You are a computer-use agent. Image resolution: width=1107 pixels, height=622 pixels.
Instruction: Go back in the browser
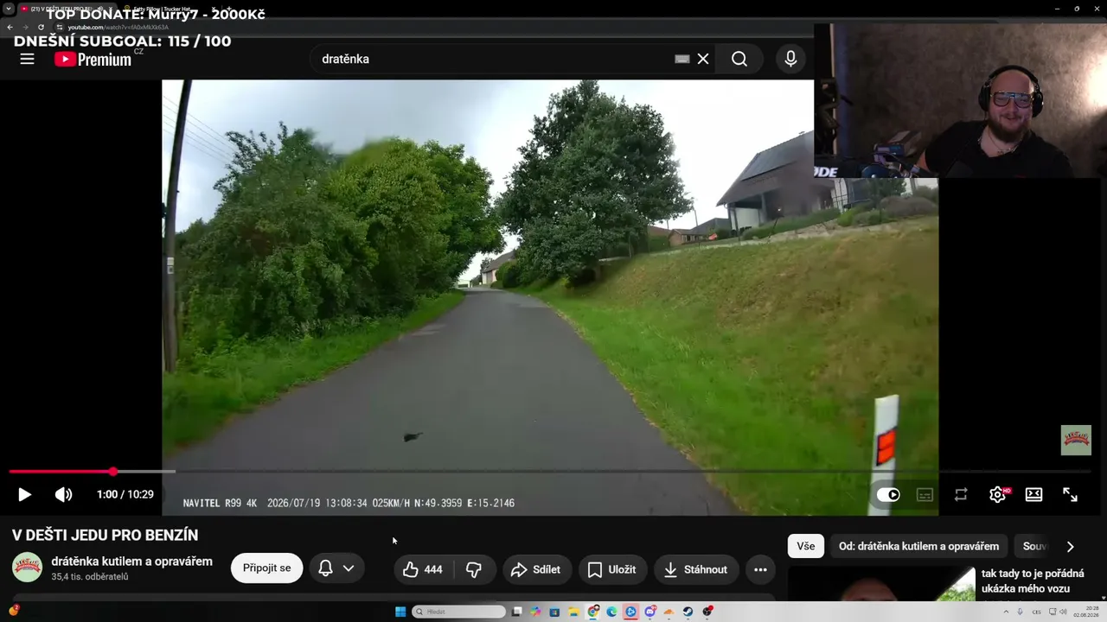(10, 27)
